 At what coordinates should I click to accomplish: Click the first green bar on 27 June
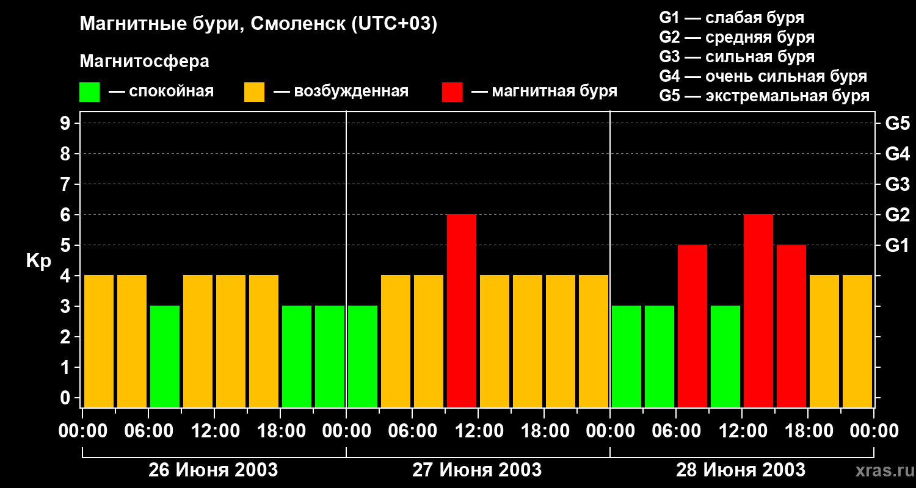363,356
